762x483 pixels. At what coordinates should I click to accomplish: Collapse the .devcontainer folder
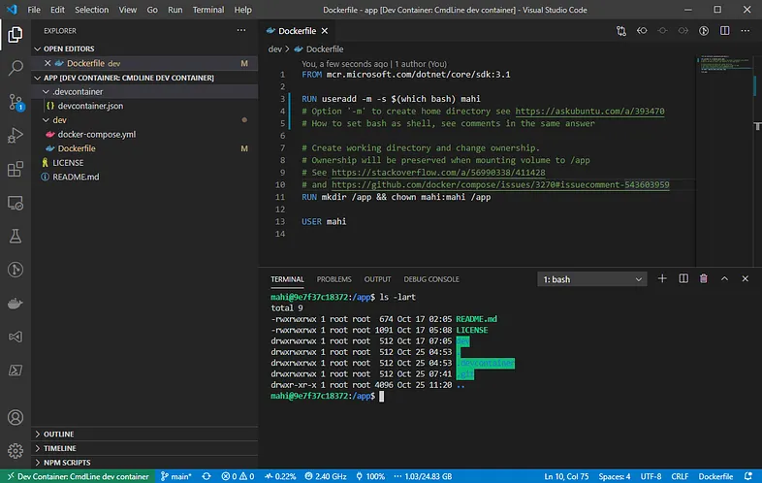pyautogui.click(x=78, y=91)
